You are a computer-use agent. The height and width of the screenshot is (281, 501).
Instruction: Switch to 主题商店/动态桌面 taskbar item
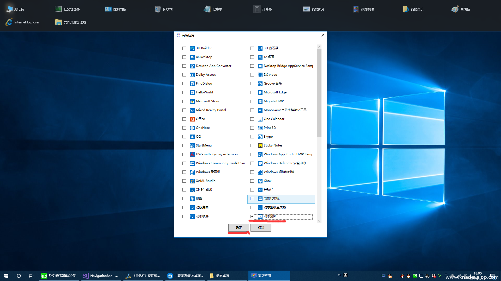(x=185, y=276)
